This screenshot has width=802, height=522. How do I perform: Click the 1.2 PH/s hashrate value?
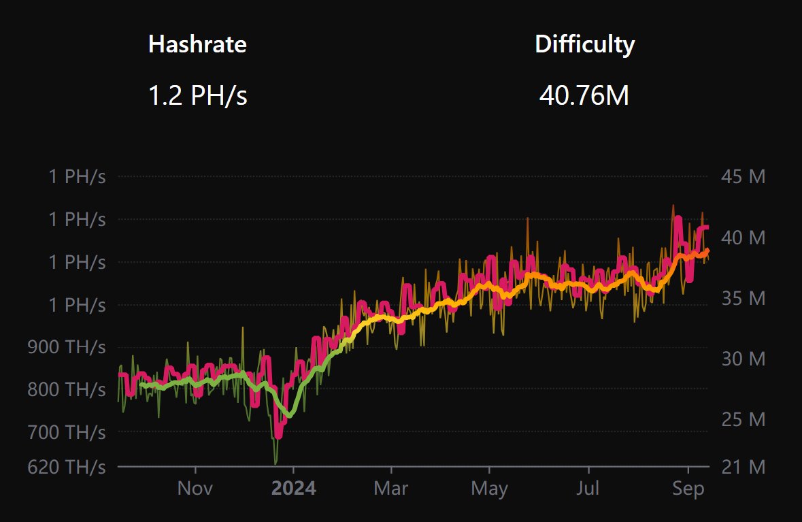[198, 96]
